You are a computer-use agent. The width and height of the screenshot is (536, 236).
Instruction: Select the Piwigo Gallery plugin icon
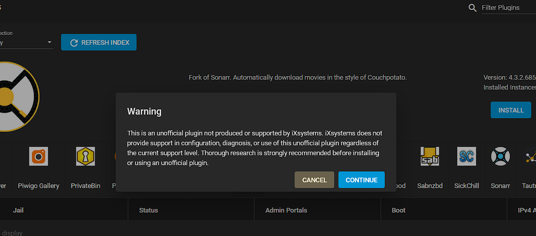click(39, 156)
